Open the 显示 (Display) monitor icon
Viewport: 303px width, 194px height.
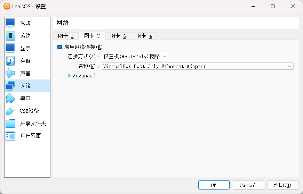(x=10, y=48)
